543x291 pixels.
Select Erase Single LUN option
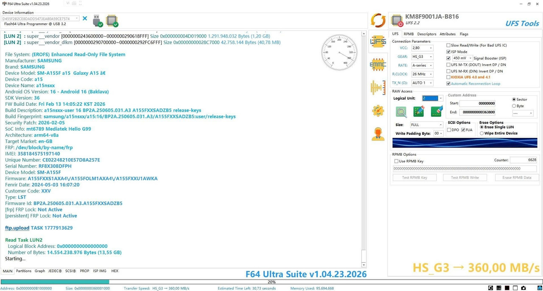(x=482, y=127)
